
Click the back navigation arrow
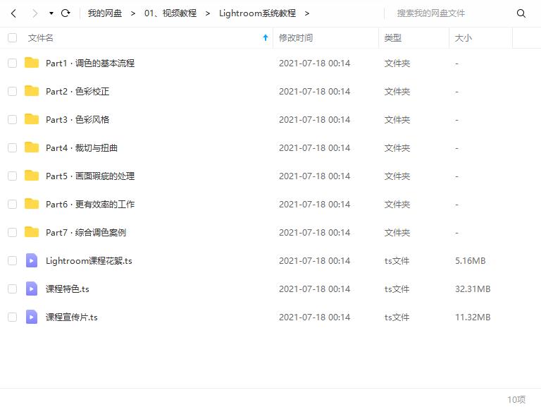13,13
